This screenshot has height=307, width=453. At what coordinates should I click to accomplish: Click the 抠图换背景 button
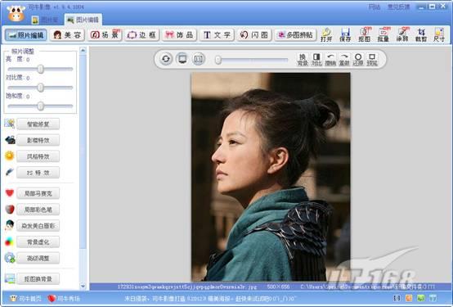point(38,279)
